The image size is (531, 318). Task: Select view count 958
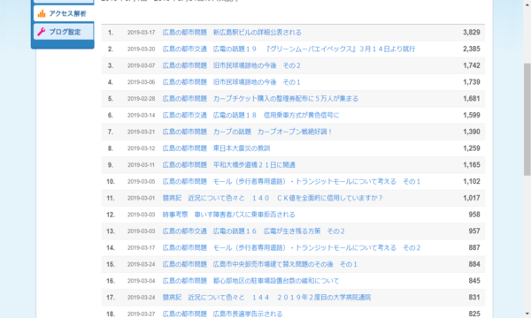click(474, 215)
